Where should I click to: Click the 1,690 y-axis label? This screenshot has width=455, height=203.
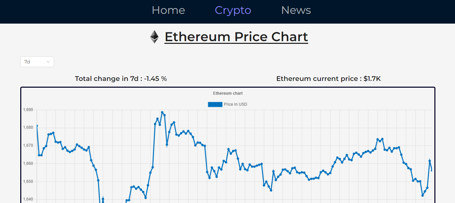28,110
